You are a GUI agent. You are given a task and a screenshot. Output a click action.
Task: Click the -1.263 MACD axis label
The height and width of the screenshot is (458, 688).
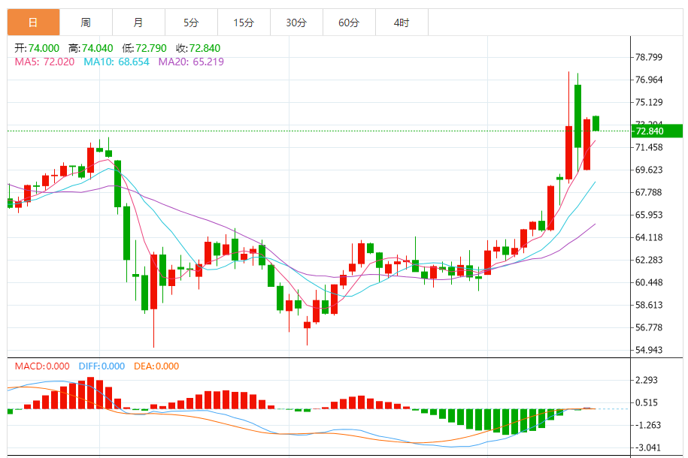647,425
